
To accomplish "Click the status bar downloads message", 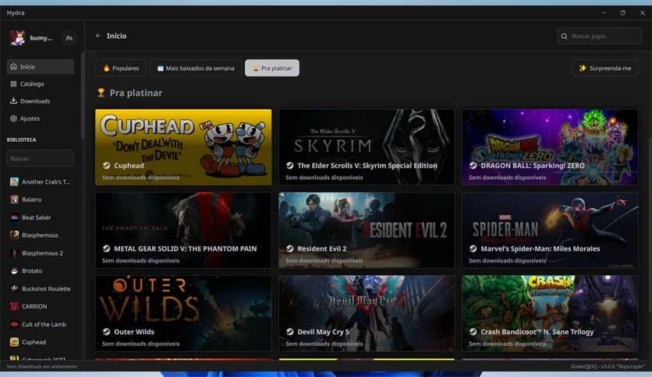I will pos(42,367).
